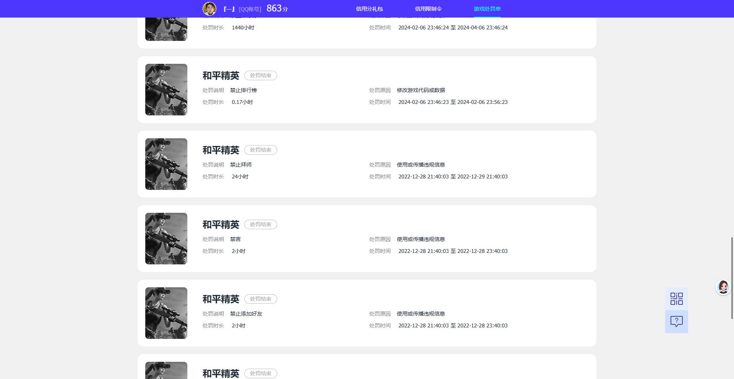Switch to the 信用分礼包 tab
734x379 pixels.
point(369,9)
